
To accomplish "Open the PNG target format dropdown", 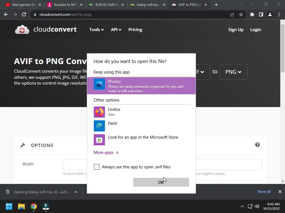I will [234, 72].
